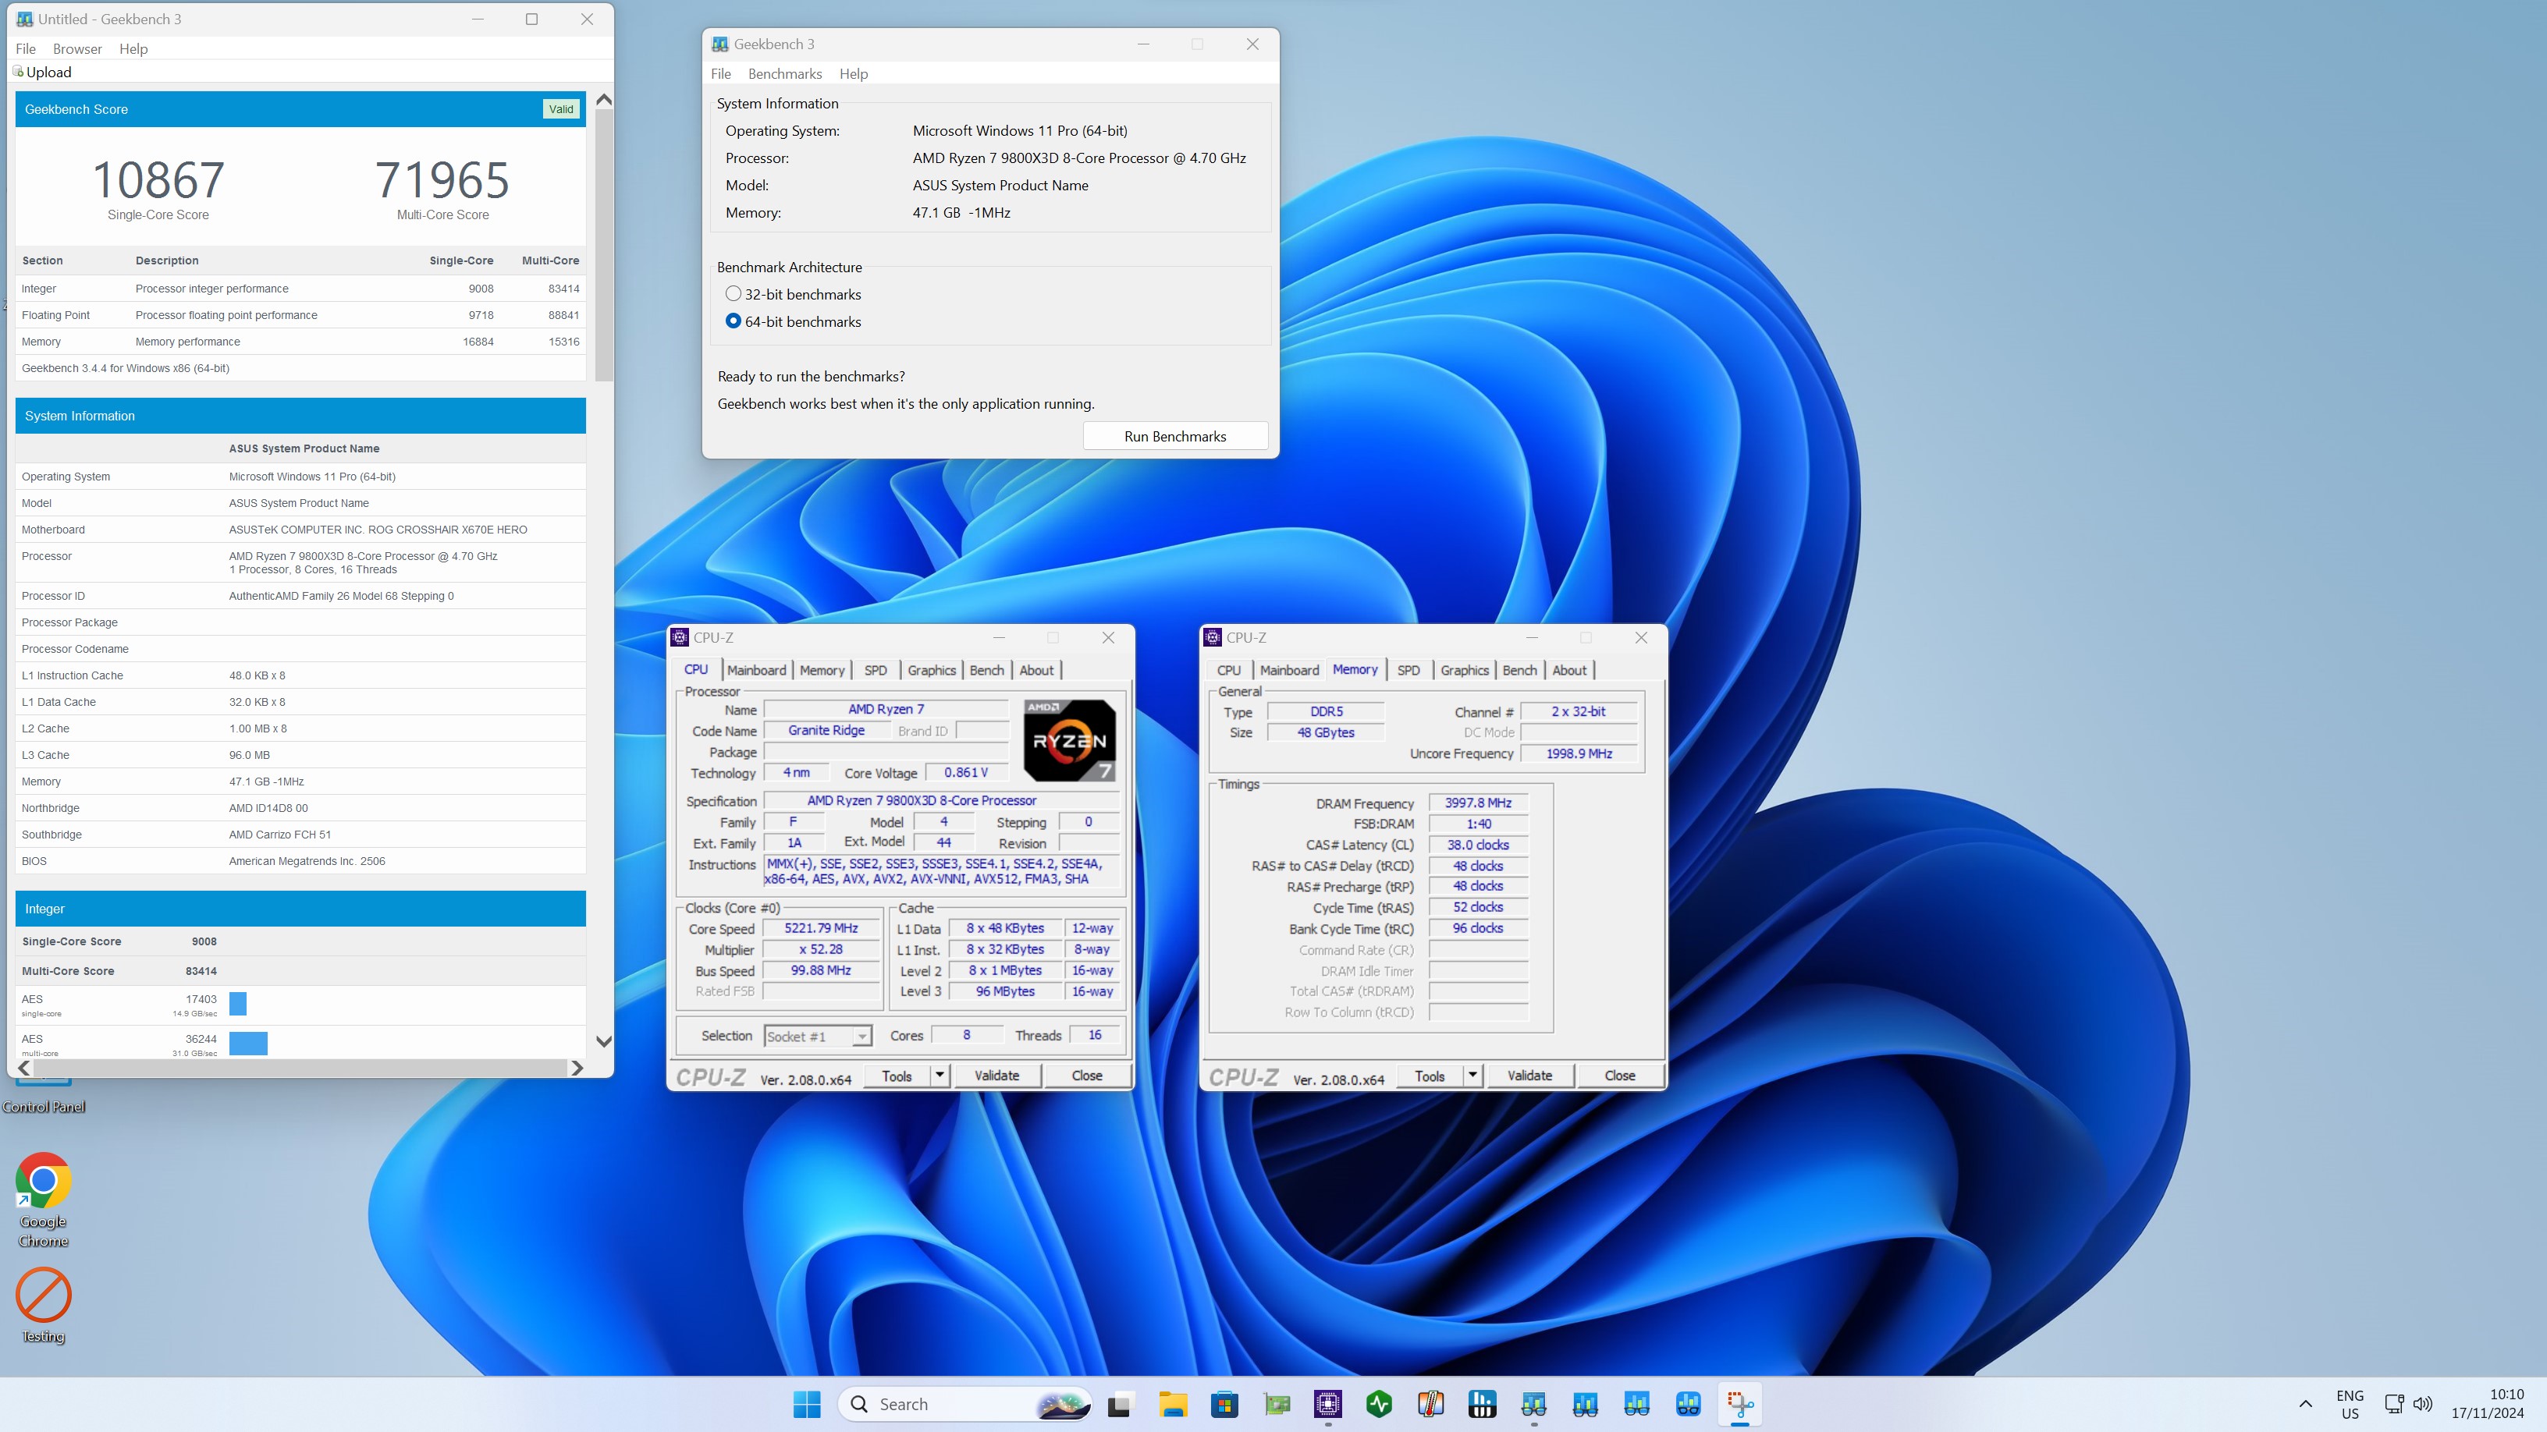
Task: Open Tools dropdown arrow in CPU-Z Memory window
Action: tap(1472, 1076)
